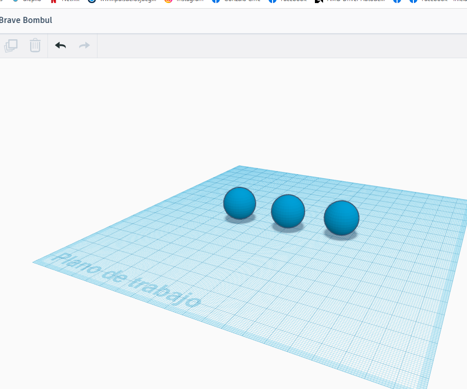Select the rightmost blue sphere
Screen dimensions: 467x389
[x=341, y=218]
